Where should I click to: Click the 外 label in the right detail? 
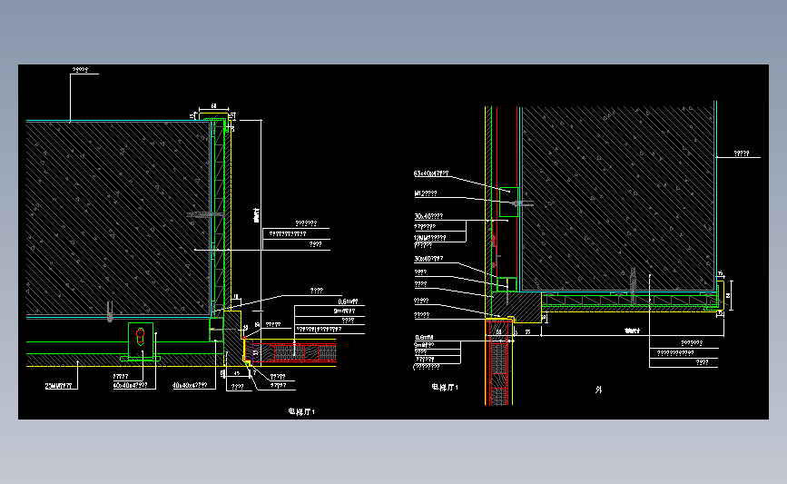tap(598, 390)
